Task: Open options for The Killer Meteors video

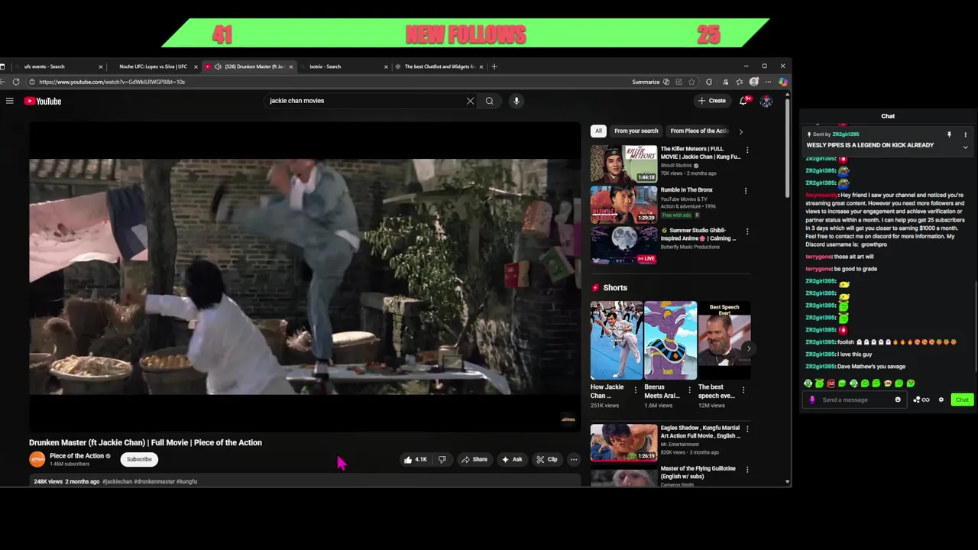Action: (747, 150)
